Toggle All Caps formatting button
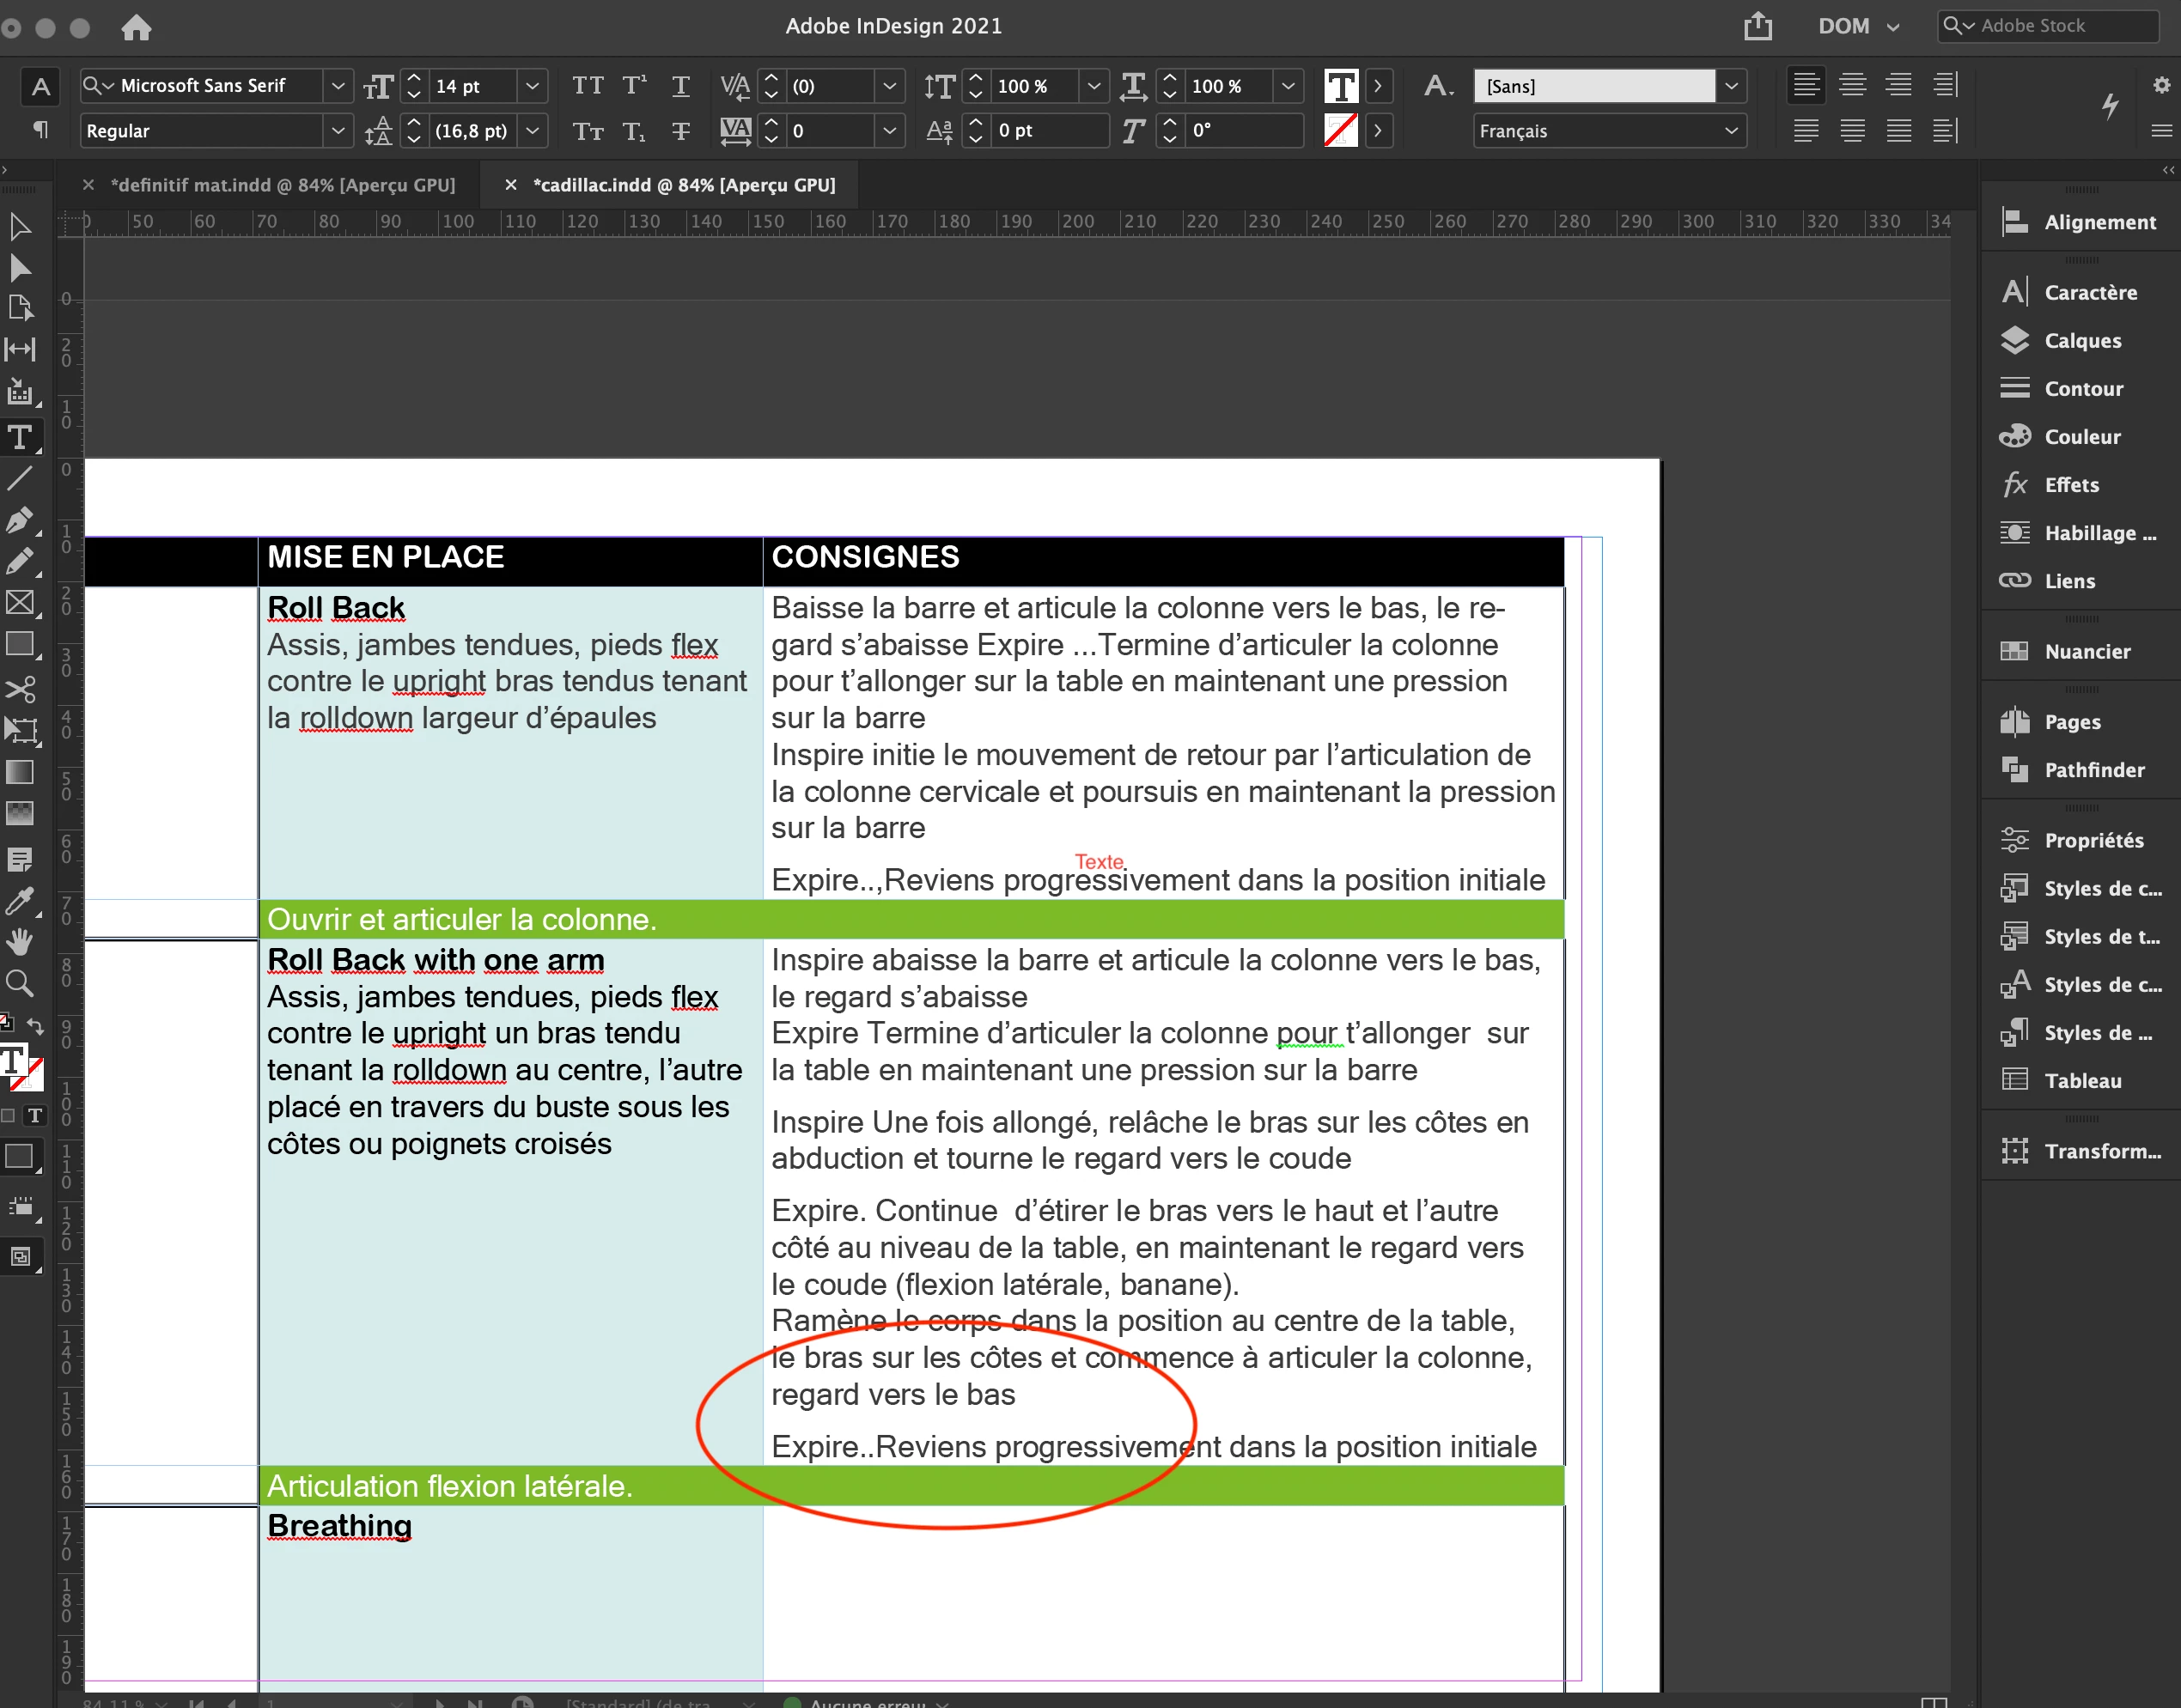Screen dimensions: 2181x1708 coord(588,86)
